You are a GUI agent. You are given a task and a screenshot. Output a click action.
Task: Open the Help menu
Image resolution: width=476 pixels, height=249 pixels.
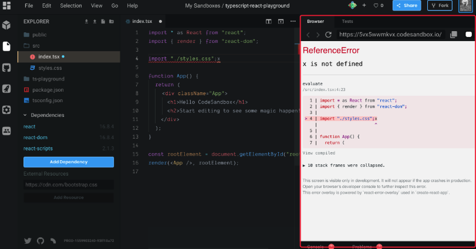tap(133, 5)
